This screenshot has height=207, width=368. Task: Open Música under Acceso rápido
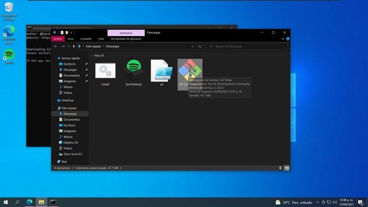tap(68, 87)
